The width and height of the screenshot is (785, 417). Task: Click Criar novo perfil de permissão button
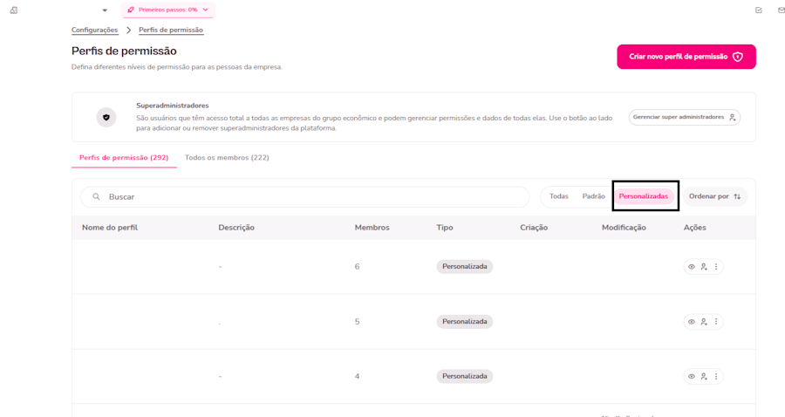[x=686, y=57]
